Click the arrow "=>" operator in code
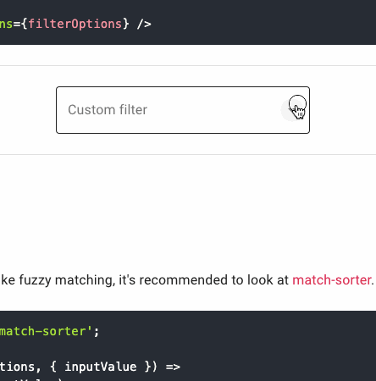The height and width of the screenshot is (381, 376). [x=173, y=367]
